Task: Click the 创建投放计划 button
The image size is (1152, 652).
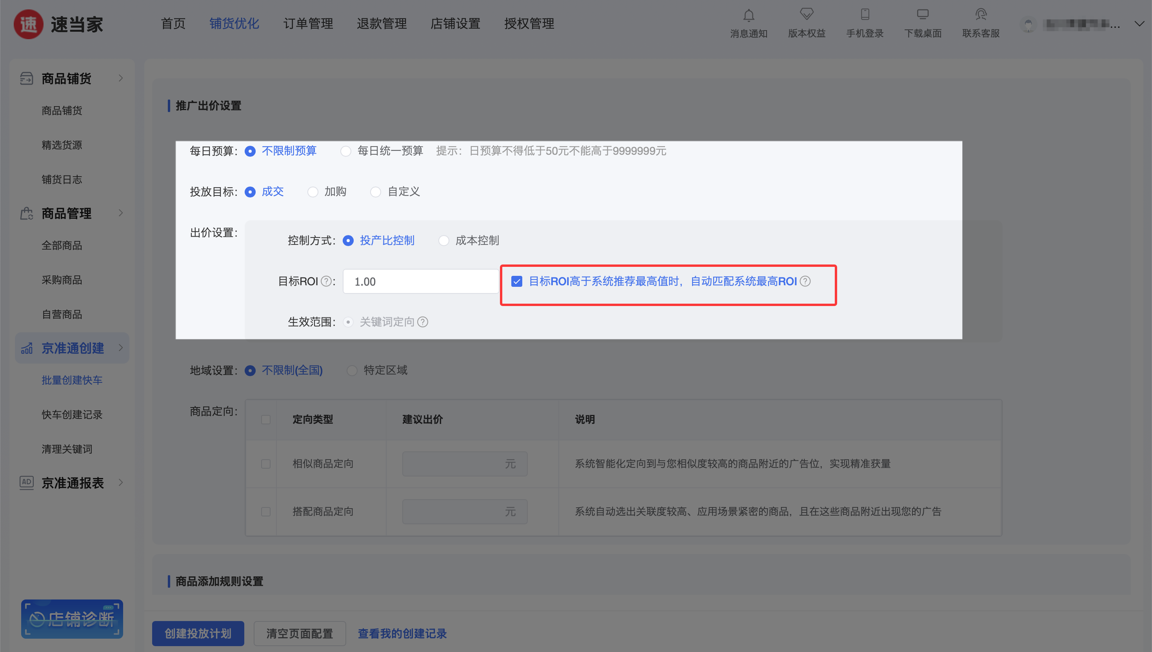Action: (198, 633)
